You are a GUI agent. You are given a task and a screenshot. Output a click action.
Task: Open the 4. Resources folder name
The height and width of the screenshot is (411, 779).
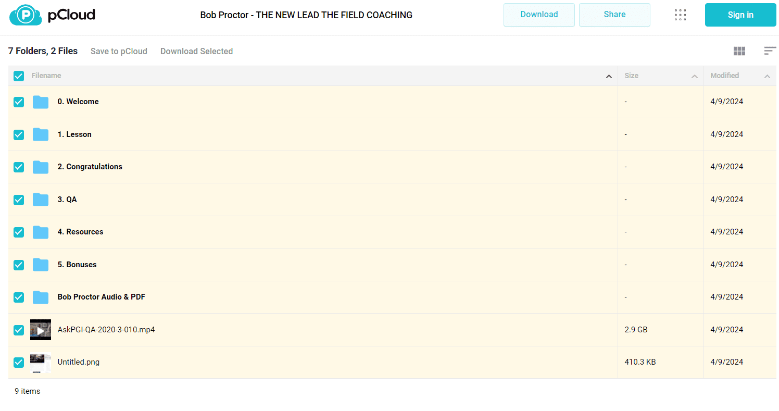point(80,232)
